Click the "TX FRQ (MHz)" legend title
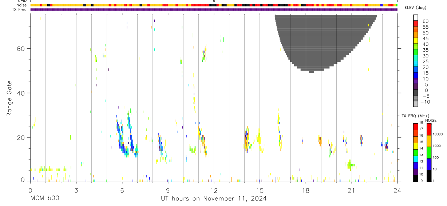Image resolution: width=447 pixels, height=206 pixels. [x=415, y=116]
